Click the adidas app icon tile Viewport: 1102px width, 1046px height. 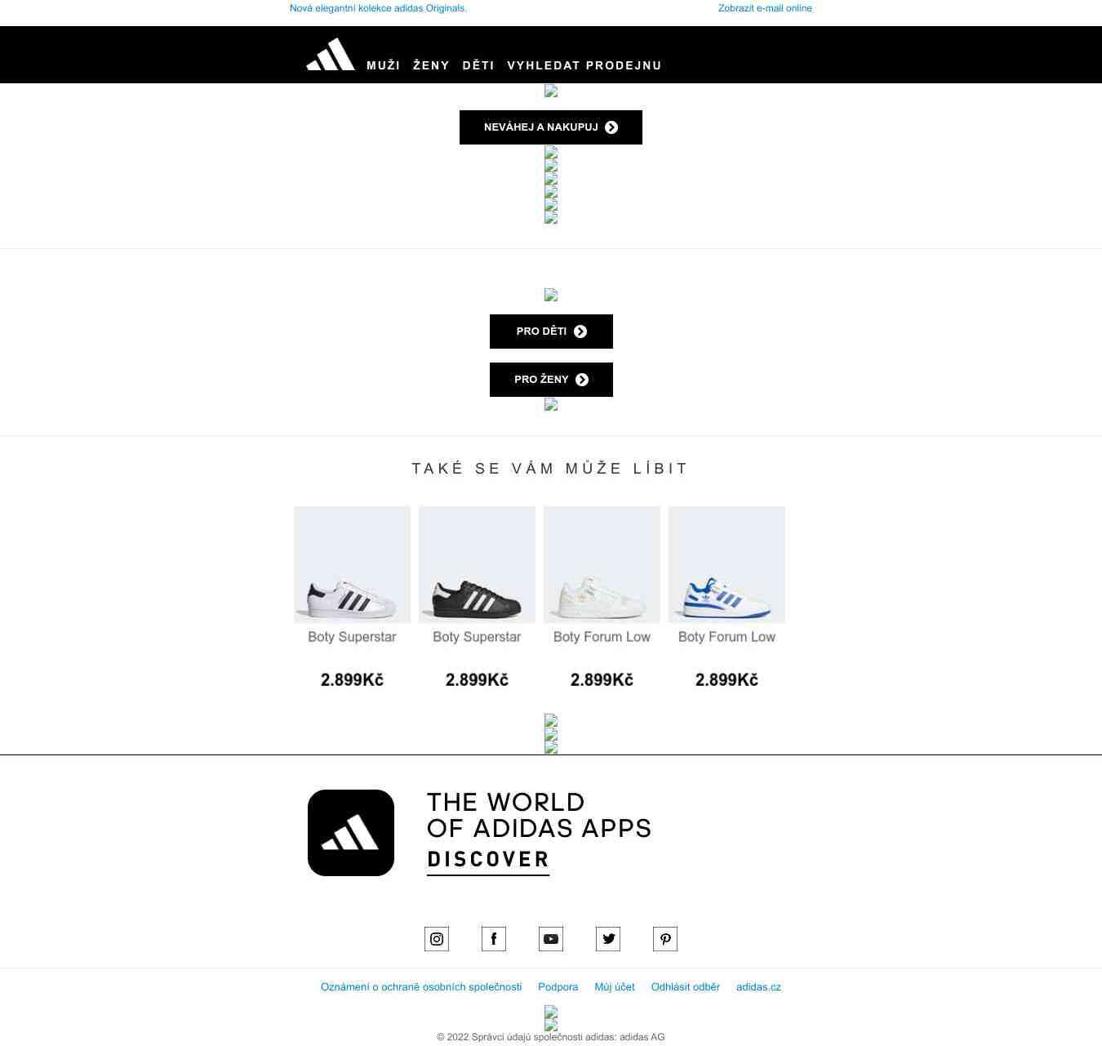[351, 833]
